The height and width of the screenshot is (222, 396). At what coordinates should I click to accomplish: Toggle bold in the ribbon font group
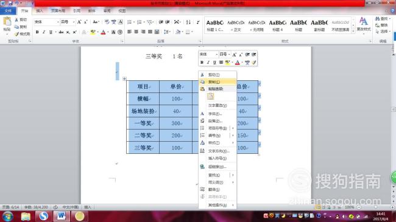pos(37,32)
